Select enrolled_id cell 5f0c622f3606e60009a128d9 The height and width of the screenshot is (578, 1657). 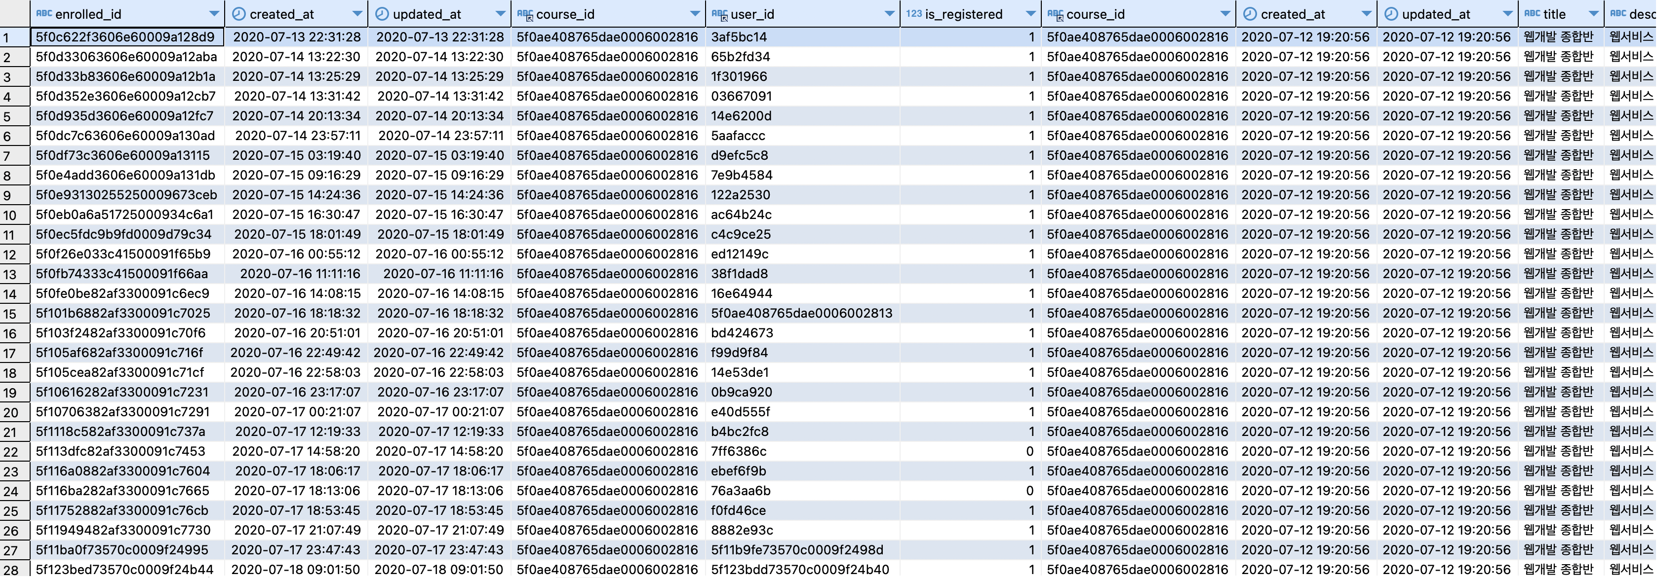click(x=125, y=37)
